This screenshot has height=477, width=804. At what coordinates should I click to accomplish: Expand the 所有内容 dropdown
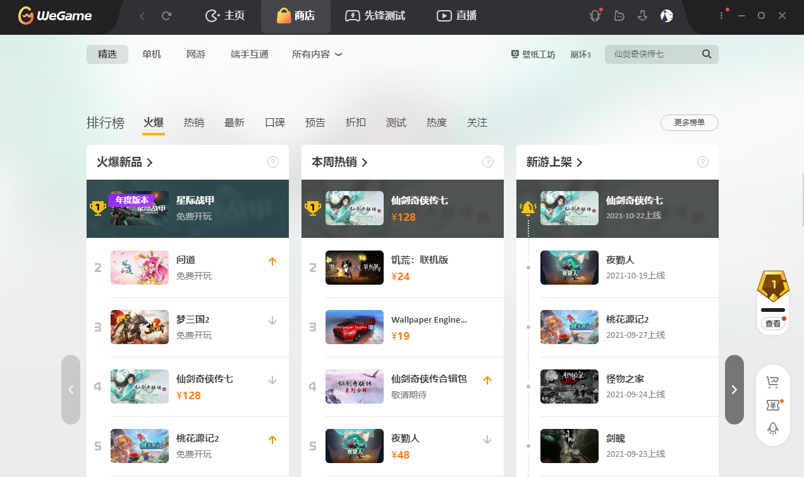pos(317,54)
